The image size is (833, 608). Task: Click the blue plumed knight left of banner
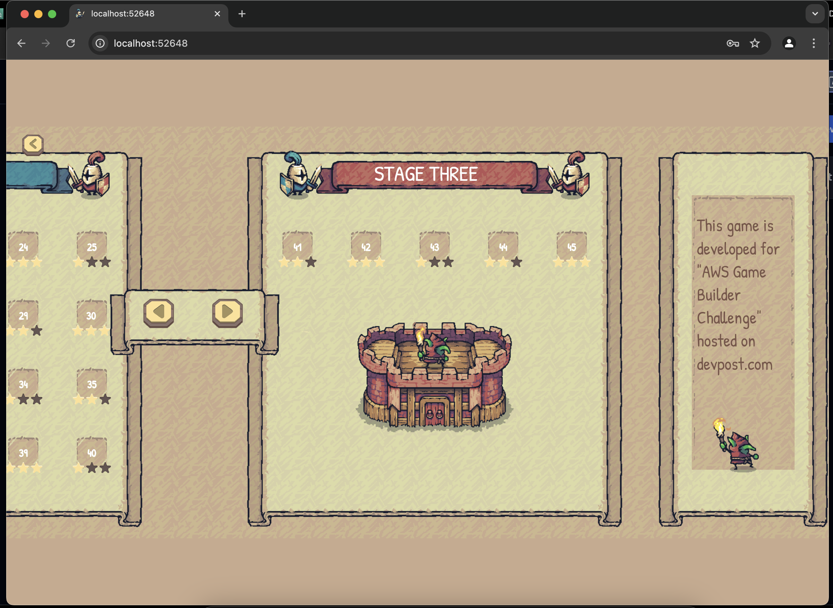point(298,176)
